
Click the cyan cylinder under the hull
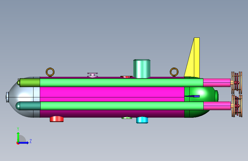point(142,120)
